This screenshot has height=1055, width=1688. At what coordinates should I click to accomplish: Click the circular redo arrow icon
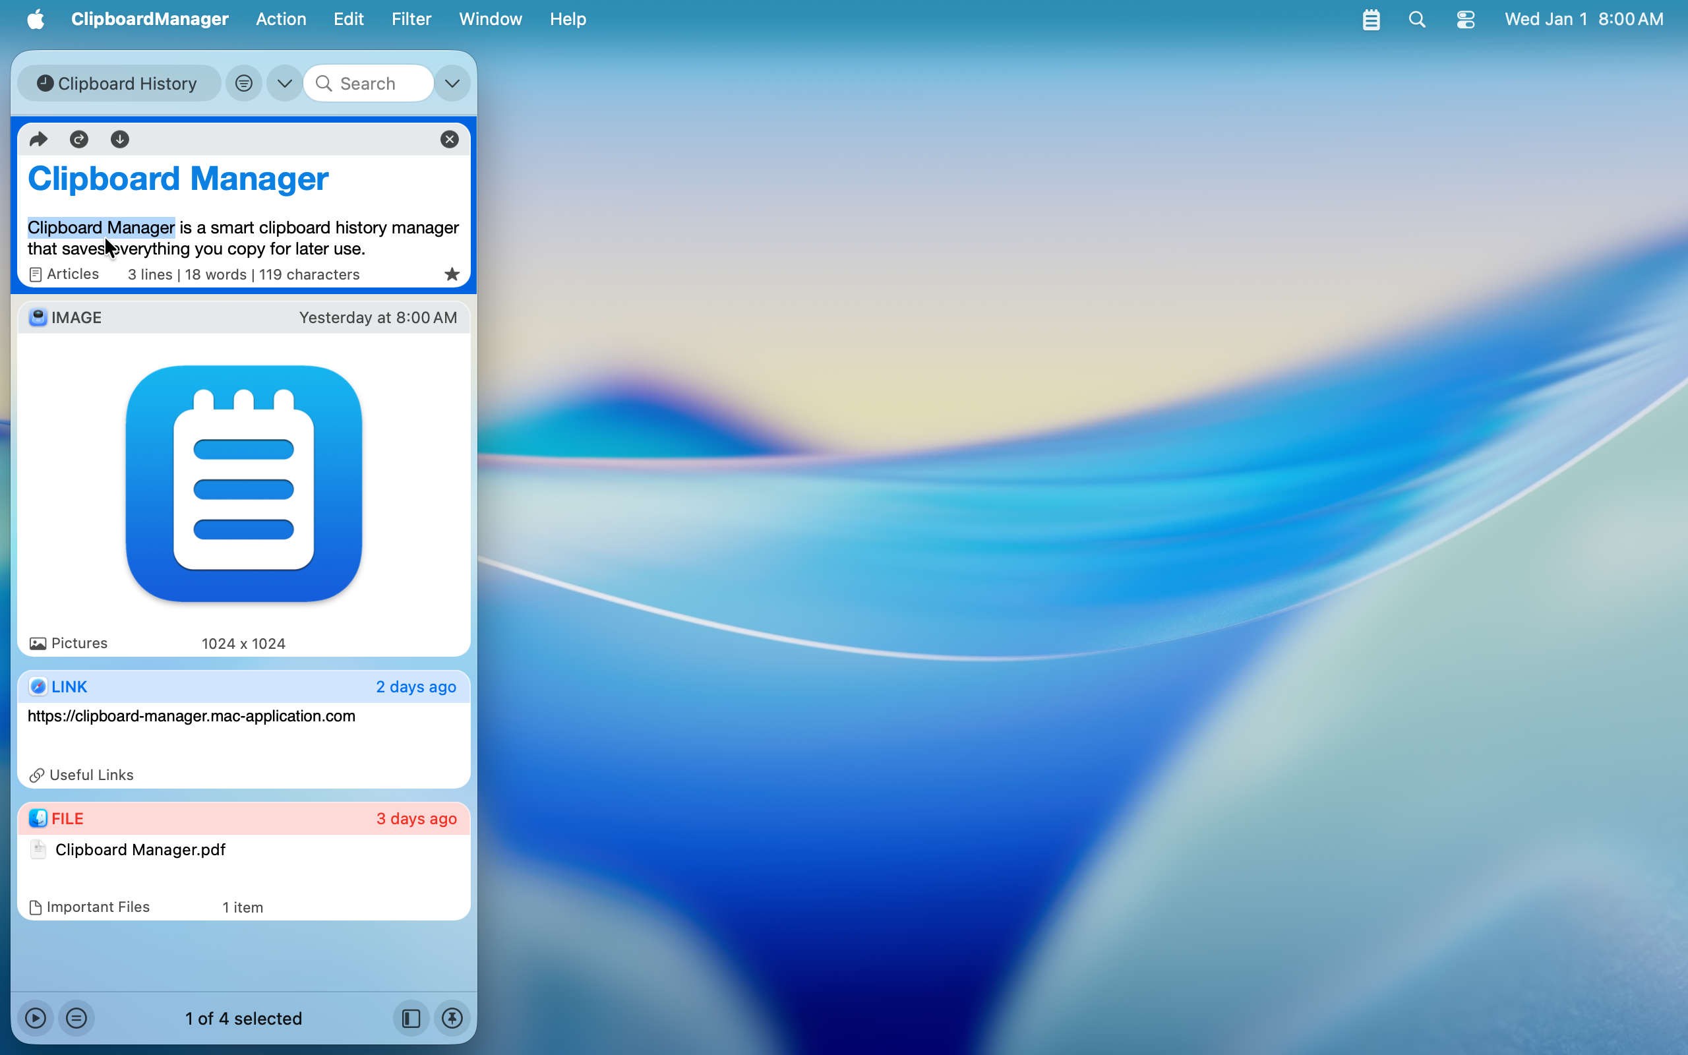pos(79,140)
